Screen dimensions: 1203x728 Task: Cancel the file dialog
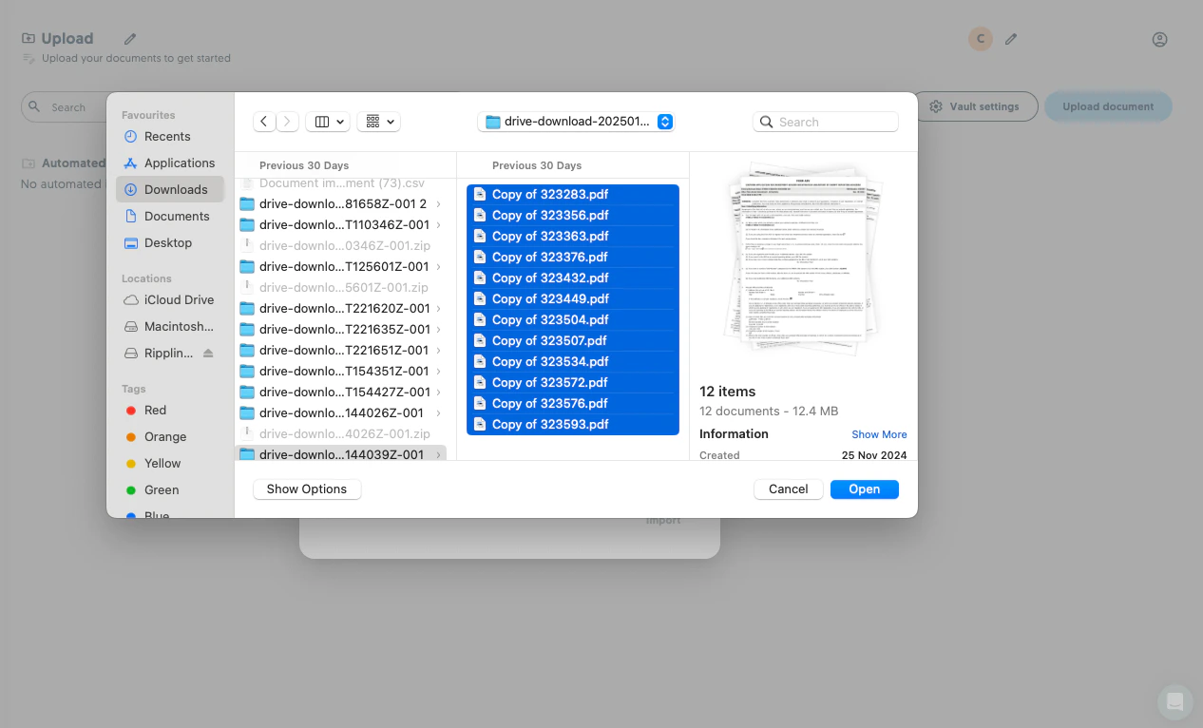(x=789, y=489)
